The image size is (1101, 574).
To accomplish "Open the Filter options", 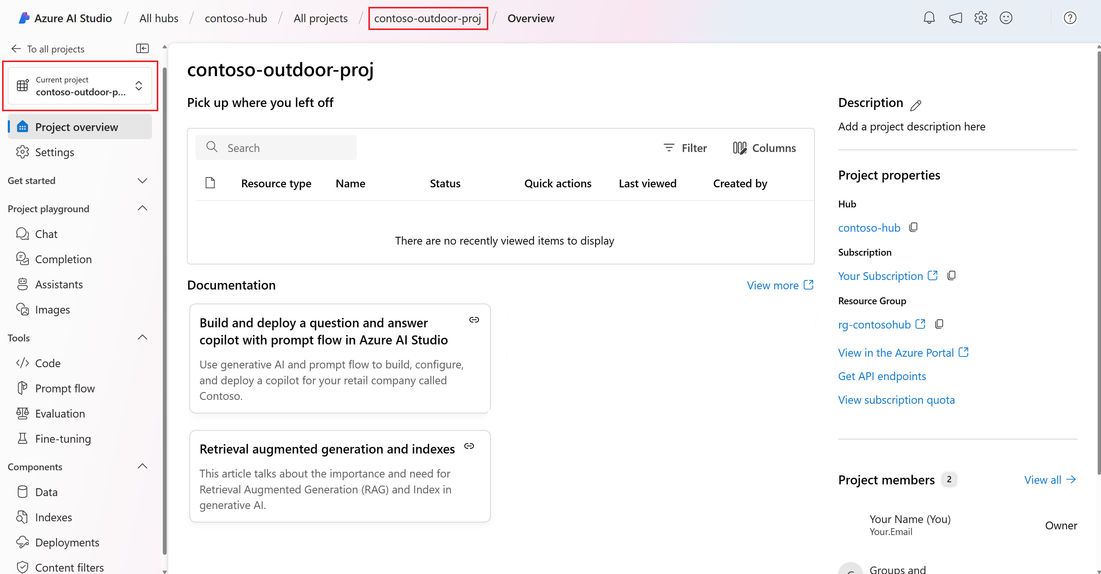I will 685,148.
